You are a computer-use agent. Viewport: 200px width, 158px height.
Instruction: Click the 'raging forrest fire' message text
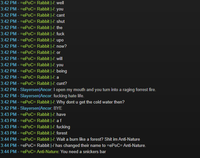coord(105,89)
